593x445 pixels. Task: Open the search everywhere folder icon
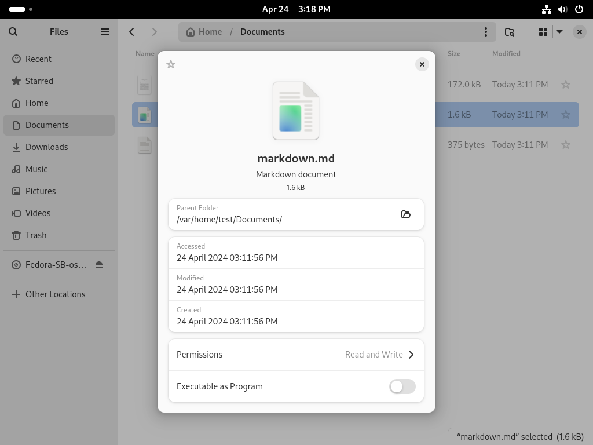(510, 32)
